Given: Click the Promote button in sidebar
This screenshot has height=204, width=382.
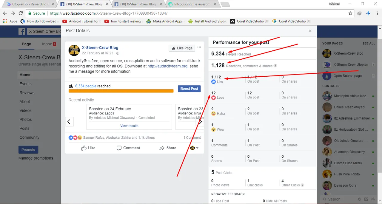Looking at the screenshot, I should pos(28,149).
